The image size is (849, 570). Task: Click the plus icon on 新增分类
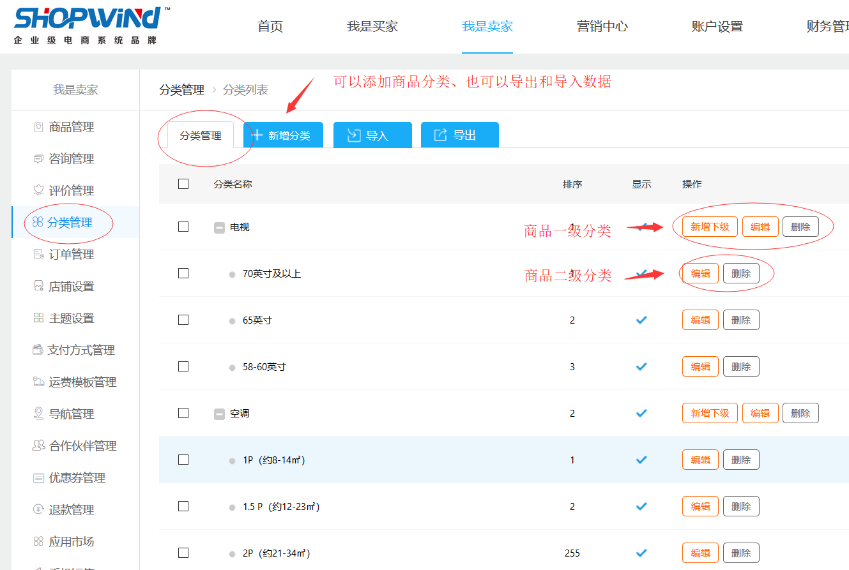click(x=257, y=135)
